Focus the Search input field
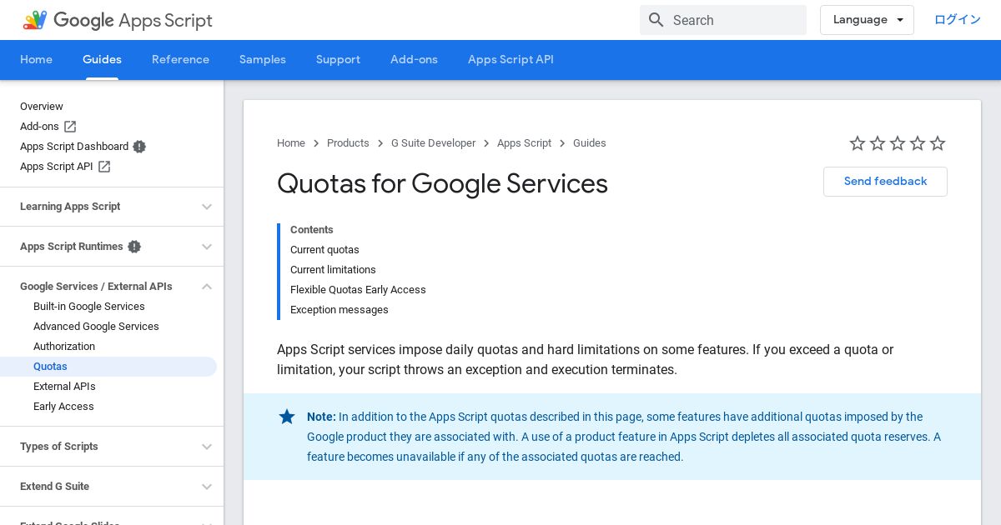The width and height of the screenshot is (1001, 525). pos(723,20)
